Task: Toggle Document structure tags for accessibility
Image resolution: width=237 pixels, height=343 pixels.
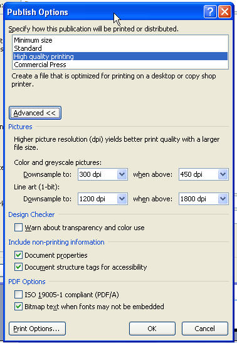Action: (18, 267)
